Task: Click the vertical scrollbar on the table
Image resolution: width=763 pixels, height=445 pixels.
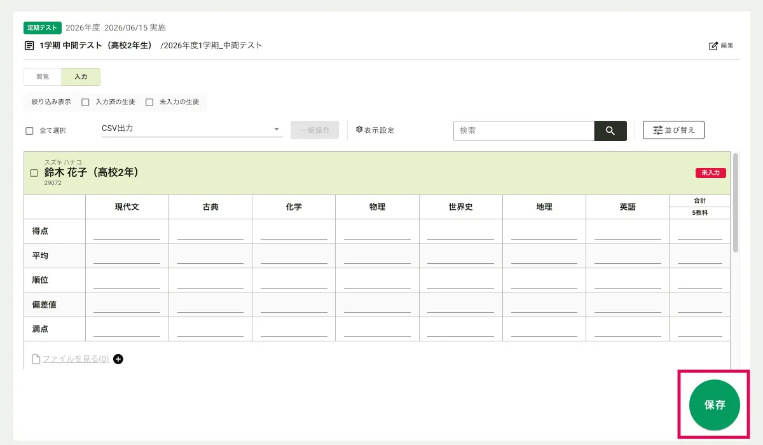Action: (x=736, y=203)
